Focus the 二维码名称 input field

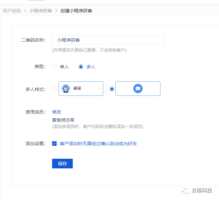tap(108, 40)
